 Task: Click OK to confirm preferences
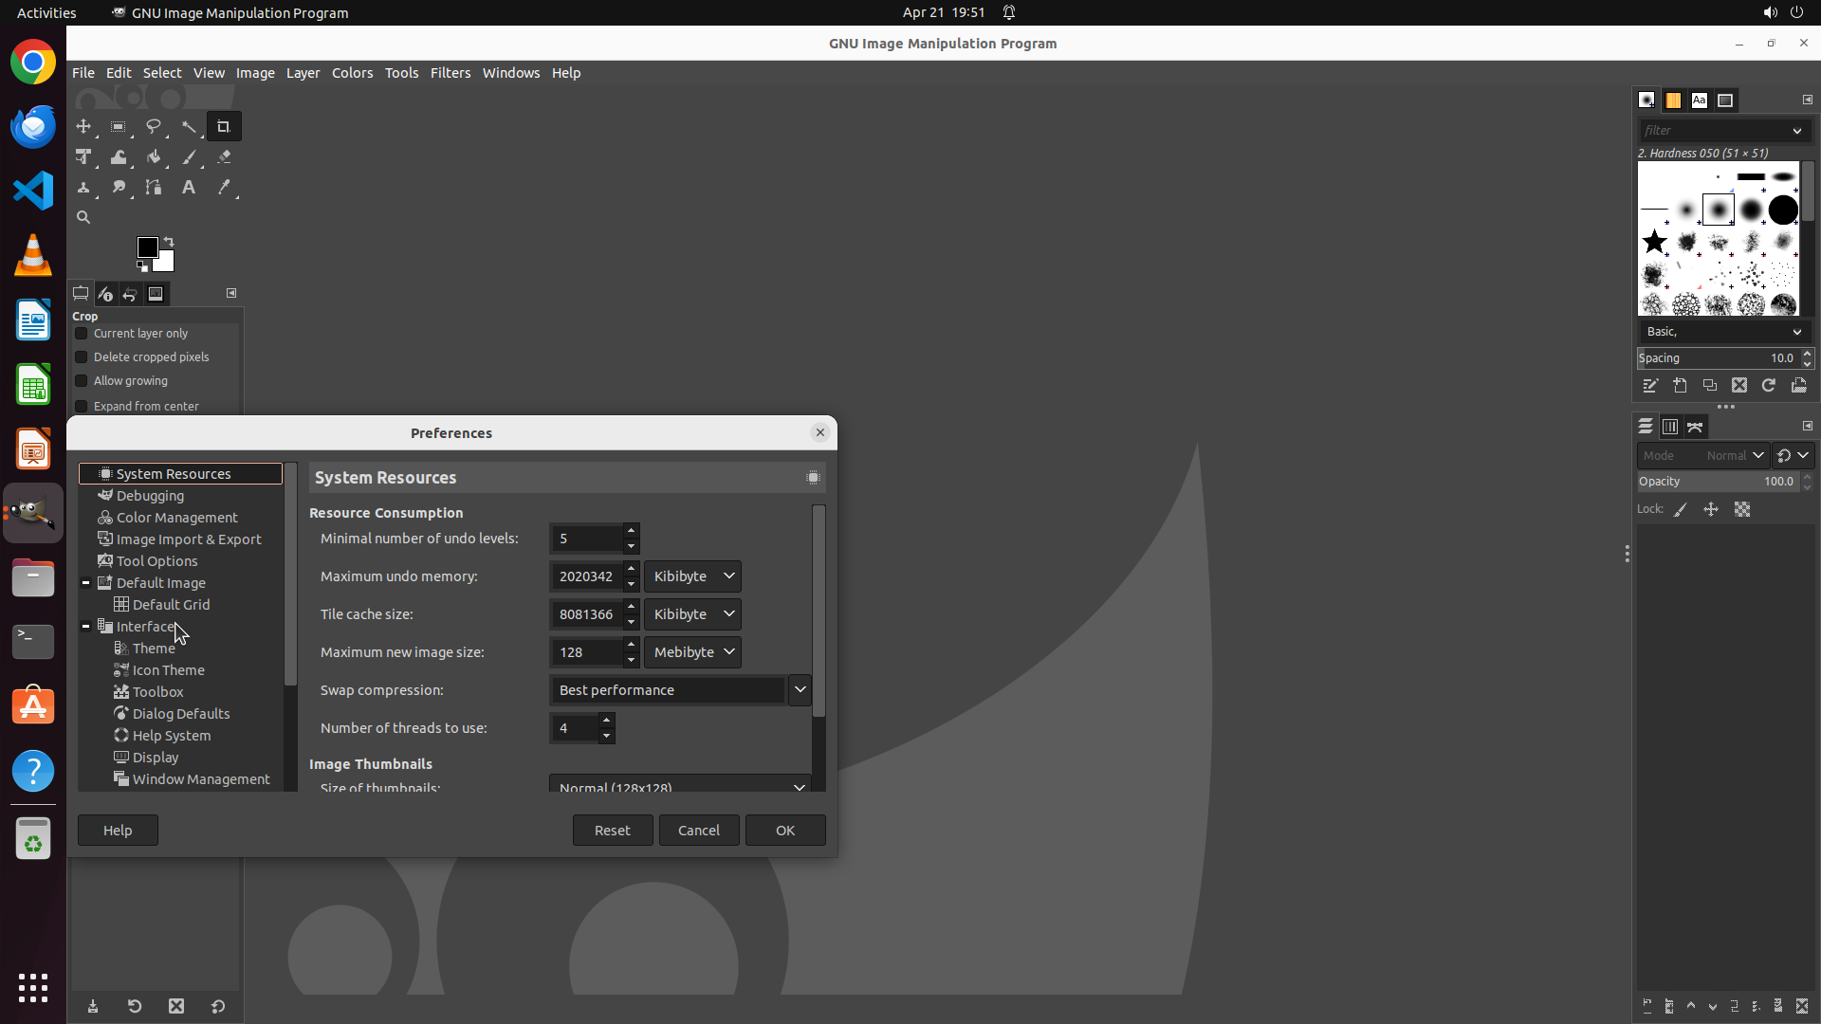click(x=784, y=831)
